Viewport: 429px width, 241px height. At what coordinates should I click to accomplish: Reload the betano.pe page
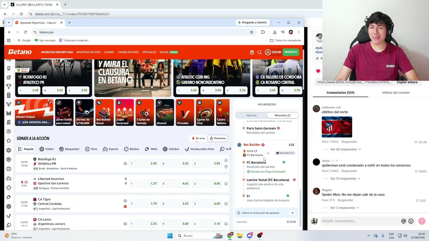[25, 32]
